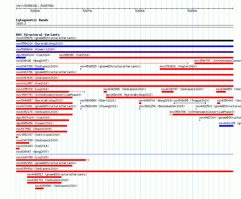Click the nsv1011857 Coe2014 label
Screen dimensions: 241x199
[32, 83]
